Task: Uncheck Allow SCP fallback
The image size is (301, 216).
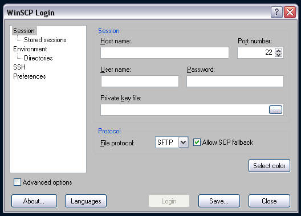Action: (x=197, y=142)
